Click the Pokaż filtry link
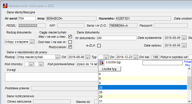Image resolution: width=192 pixels, height=104 pixels. click(x=187, y=63)
